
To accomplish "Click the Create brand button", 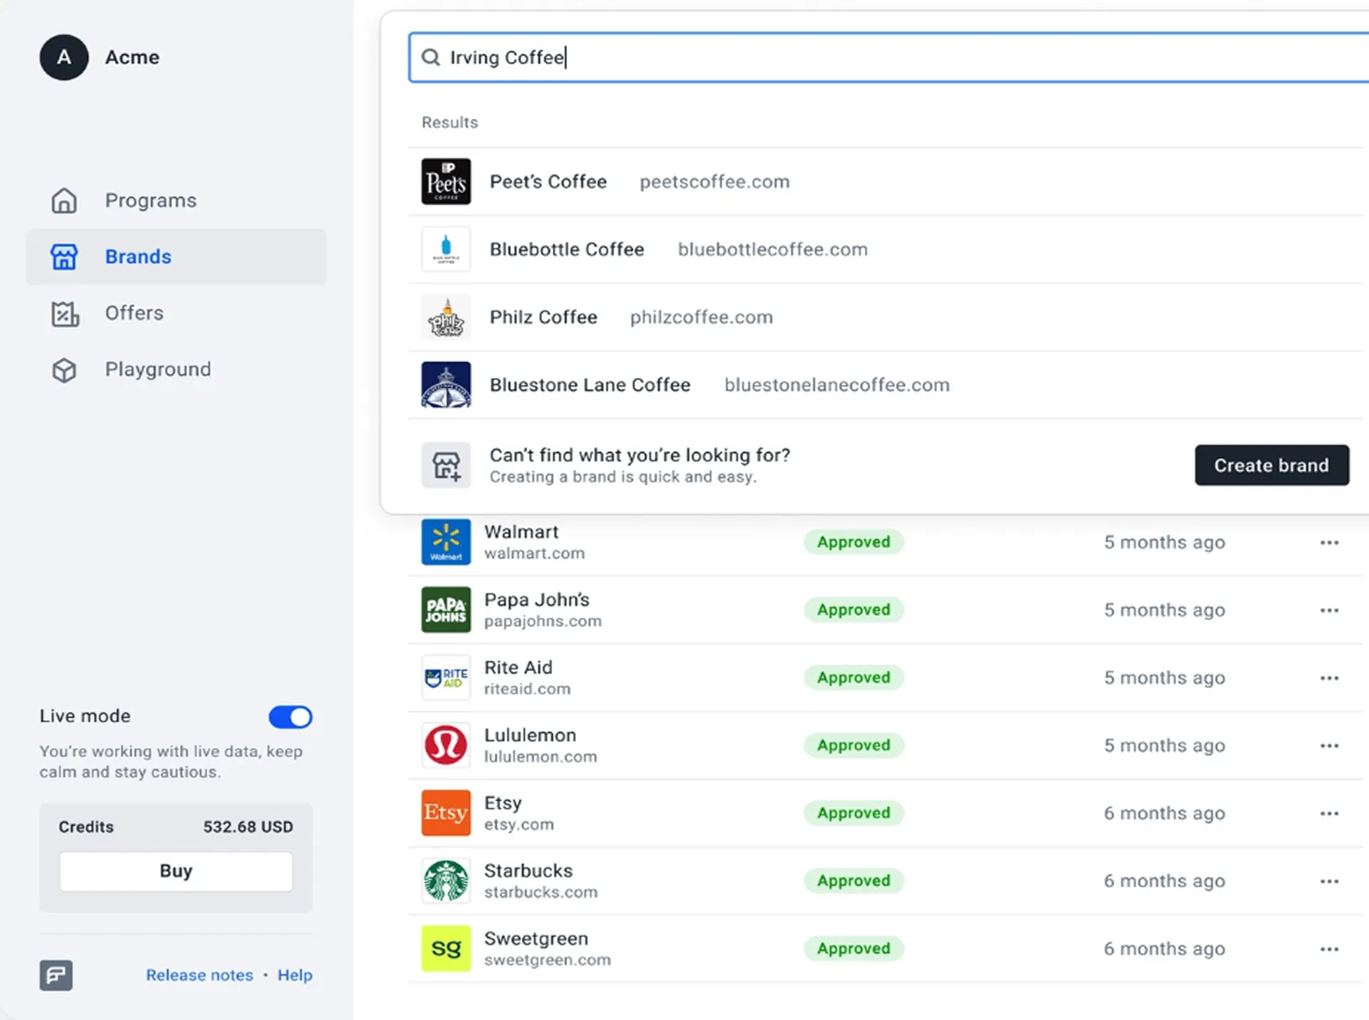I will click(1272, 465).
